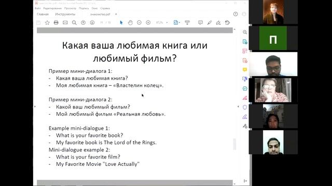
Task: Click line 'What is your favorite book?'
Action: pyautogui.click(x=89, y=135)
